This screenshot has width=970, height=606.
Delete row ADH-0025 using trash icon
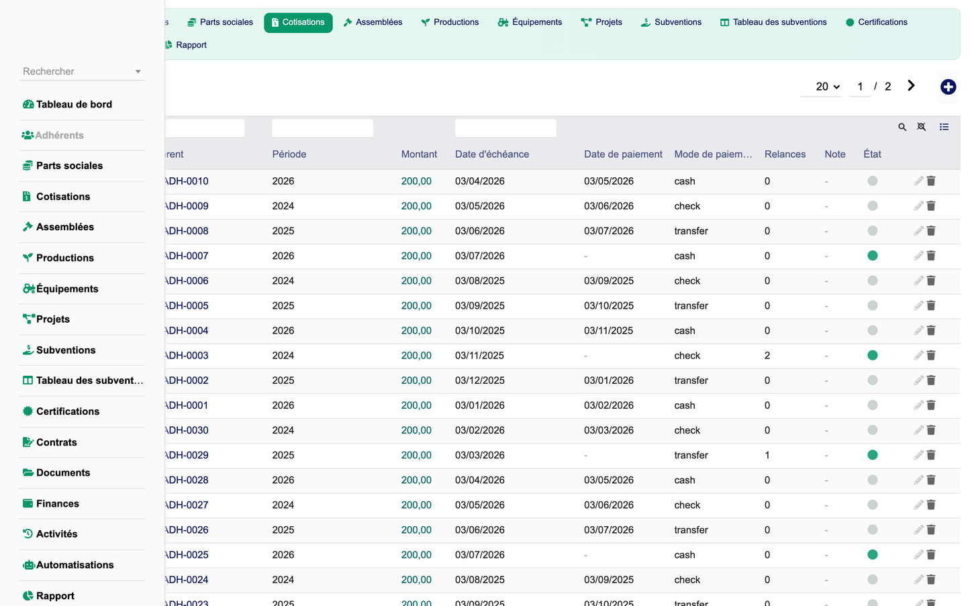(x=931, y=555)
